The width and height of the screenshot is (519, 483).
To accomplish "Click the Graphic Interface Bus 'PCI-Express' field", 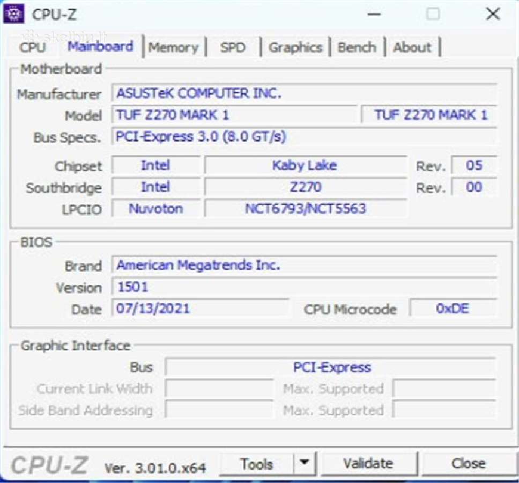I will pos(330,367).
